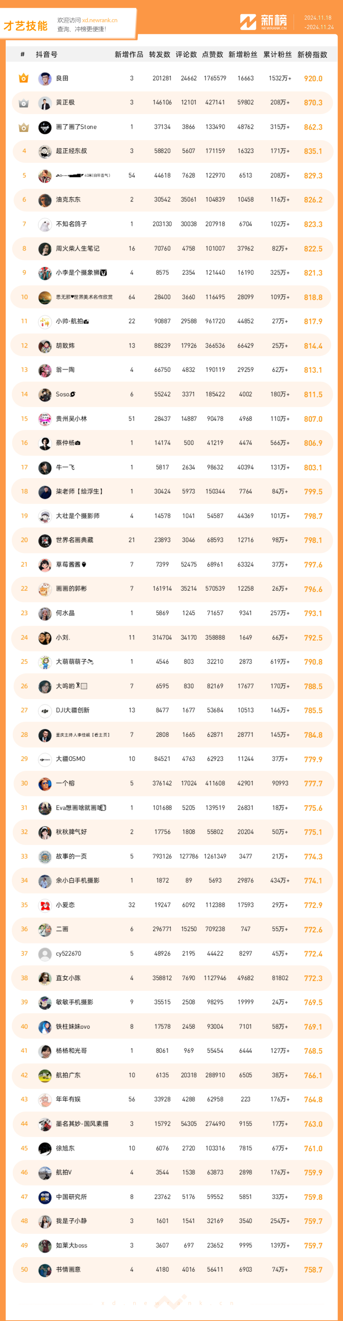Screen dimensions: 343x1321
Task: Click the DJI大疆创新 logo avatar
Action: click(45, 711)
